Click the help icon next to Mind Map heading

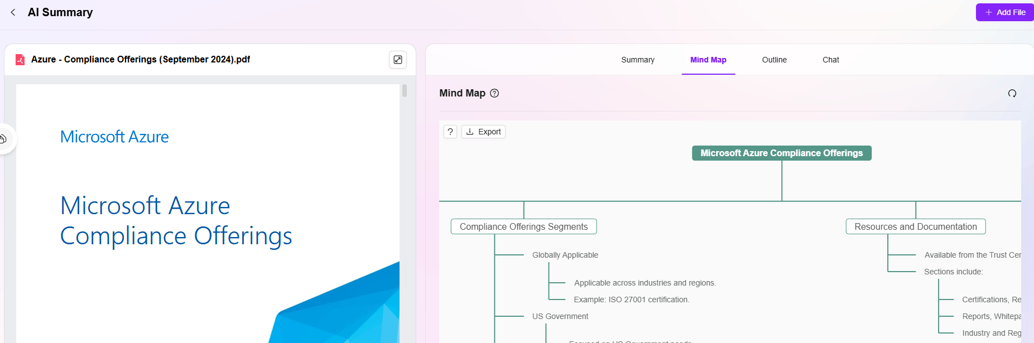click(494, 93)
